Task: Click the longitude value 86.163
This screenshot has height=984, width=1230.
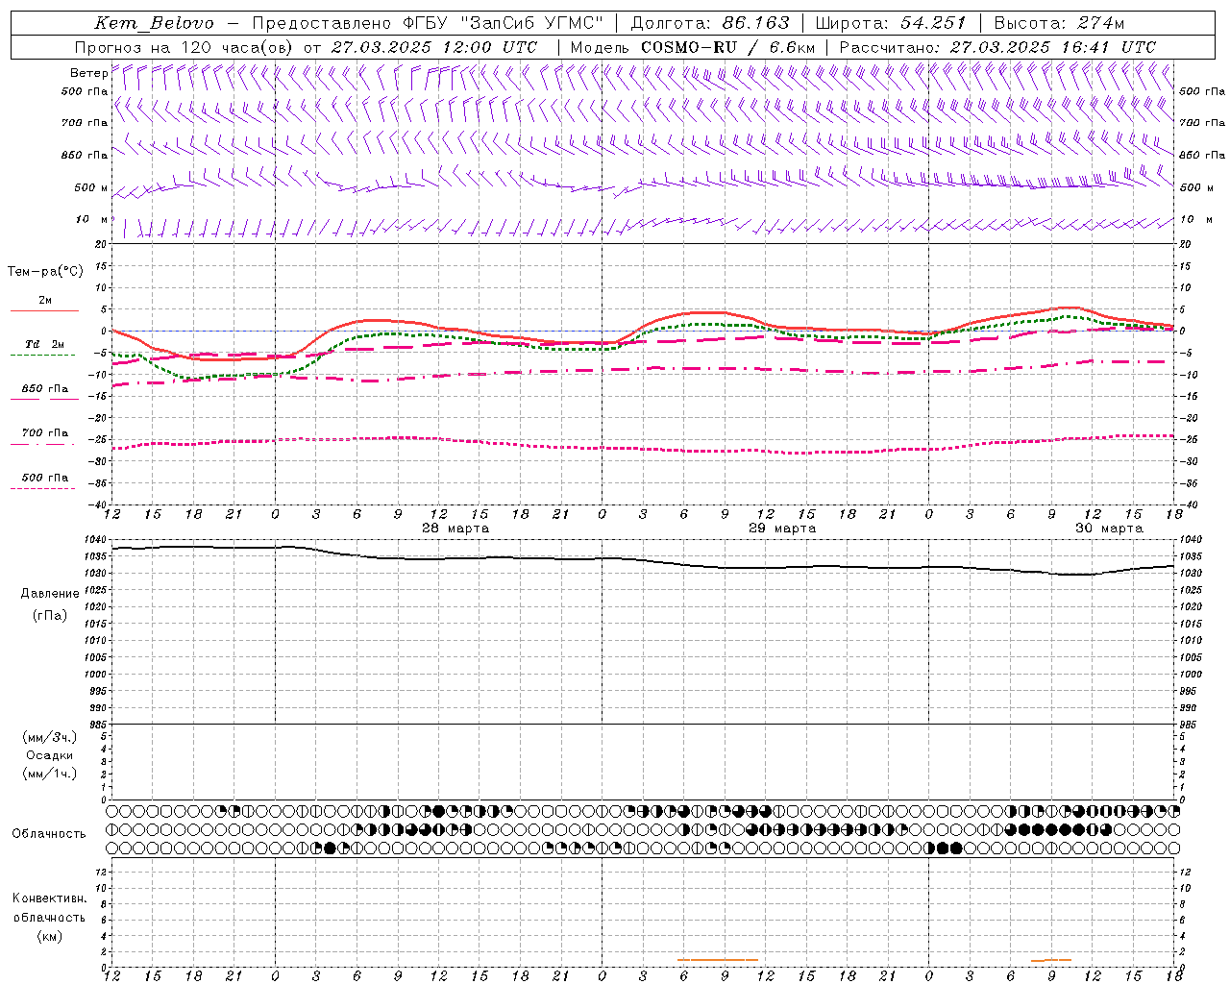Action: [755, 23]
